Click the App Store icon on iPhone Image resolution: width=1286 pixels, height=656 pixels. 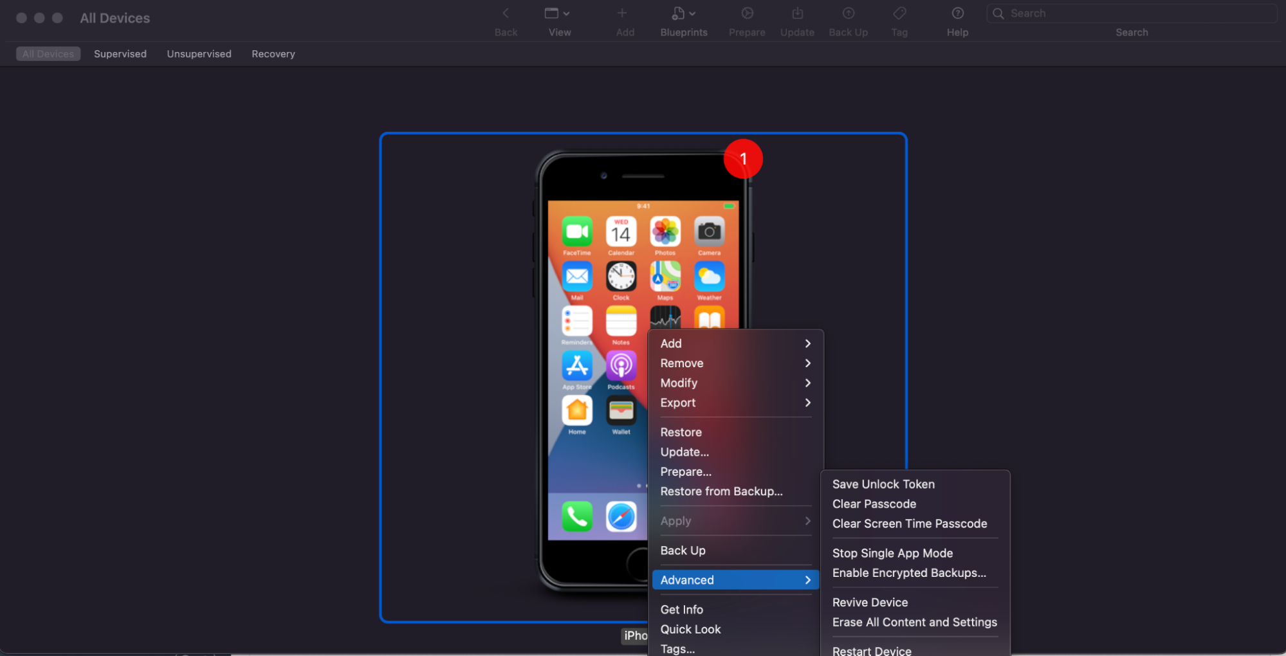[x=577, y=366]
